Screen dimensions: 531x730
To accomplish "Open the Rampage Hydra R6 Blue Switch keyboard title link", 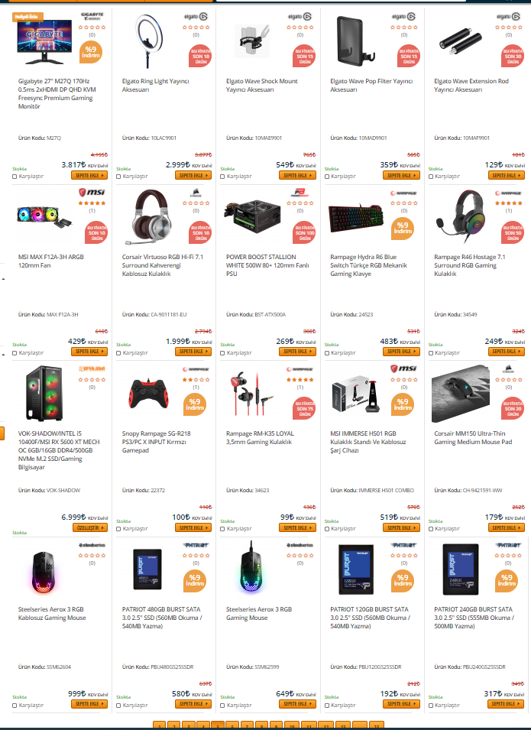I will tap(368, 265).
